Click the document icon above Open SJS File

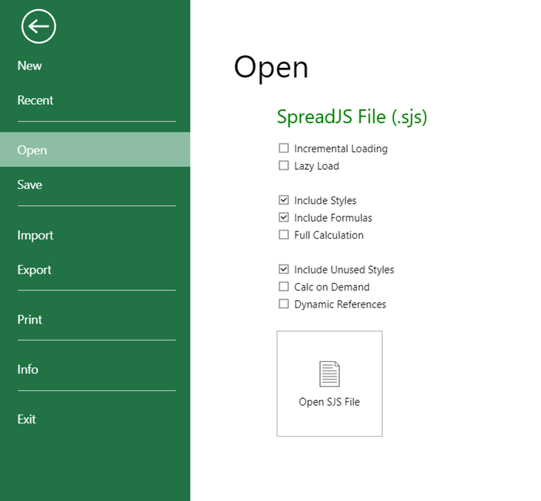click(x=329, y=374)
